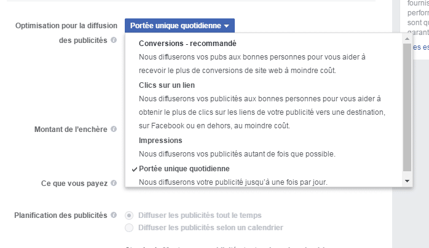Click the Planification des publicités label
Image resolution: width=429 pixels, height=248 pixels.
point(61,215)
